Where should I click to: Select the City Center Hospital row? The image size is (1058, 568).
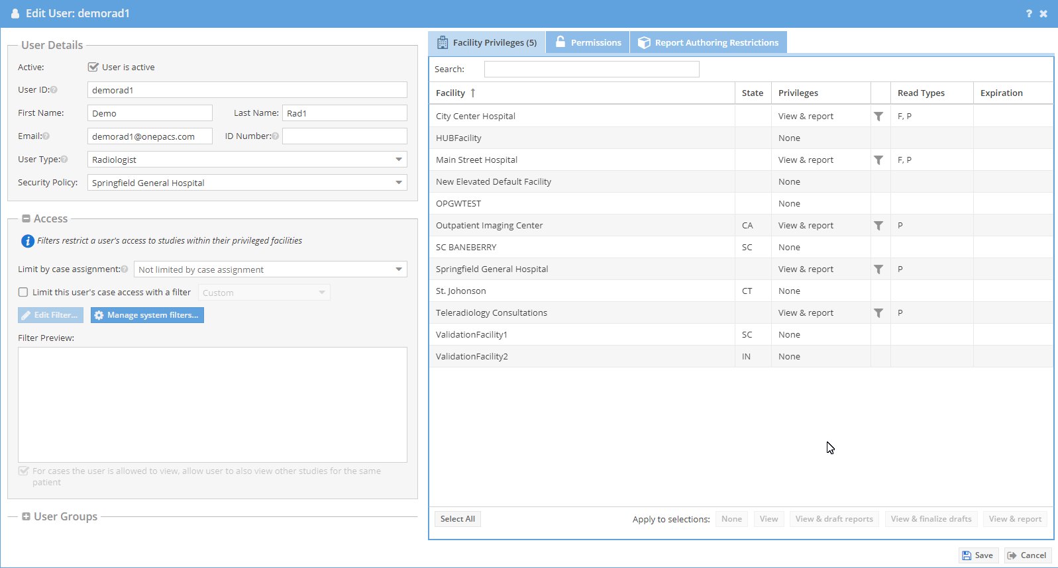point(741,117)
